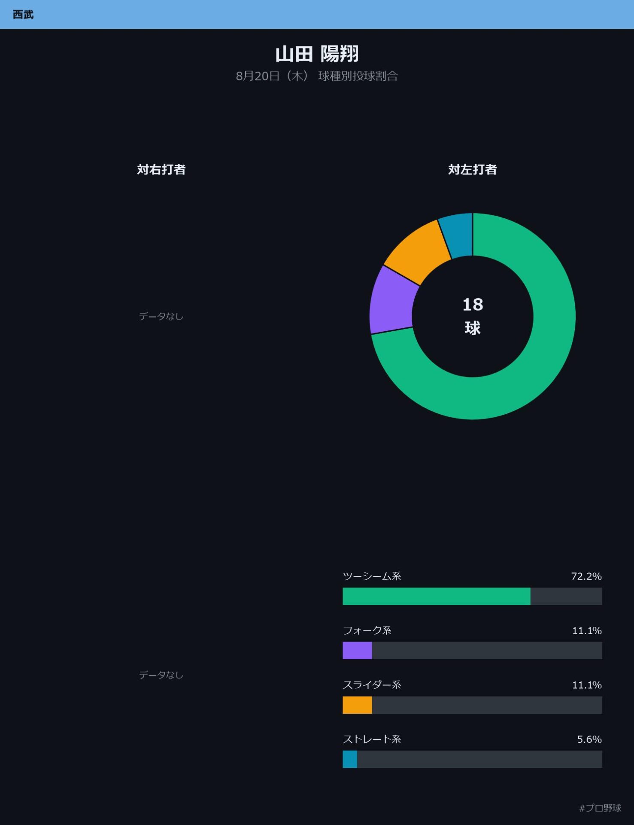Select the green ツーシーム系 bar
Viewport: 634px width, 825px height.
click(436, 596)
